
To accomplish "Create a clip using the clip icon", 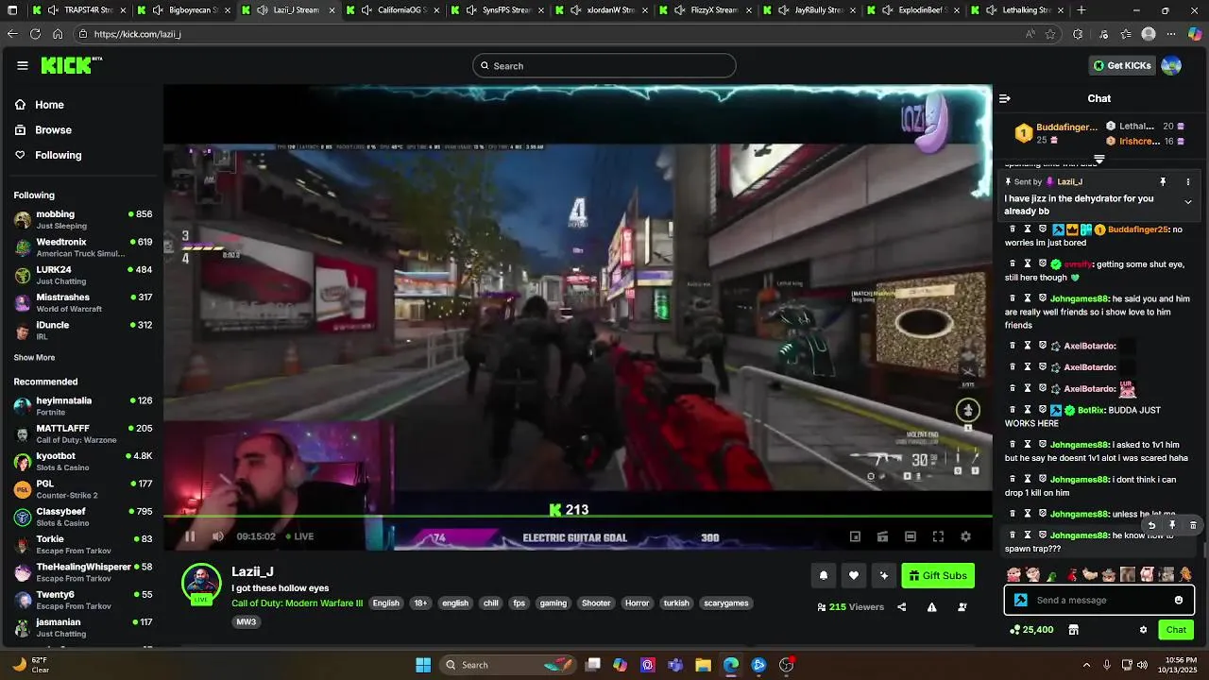I will tap(882, 536).
